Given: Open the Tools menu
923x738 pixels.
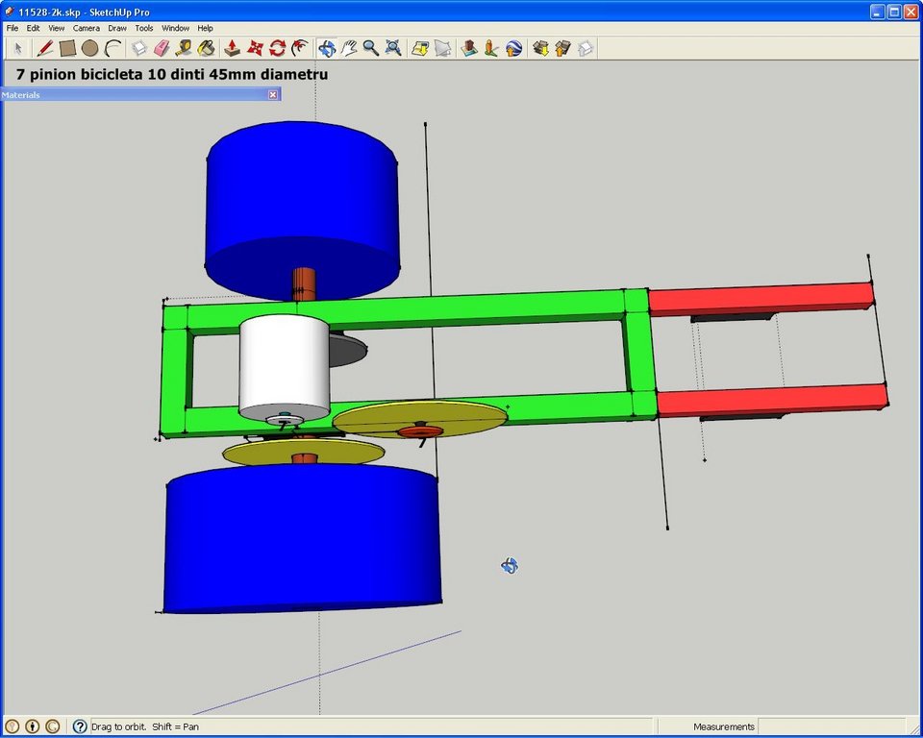Looking at the screenshot, I should tap(143, 28).
